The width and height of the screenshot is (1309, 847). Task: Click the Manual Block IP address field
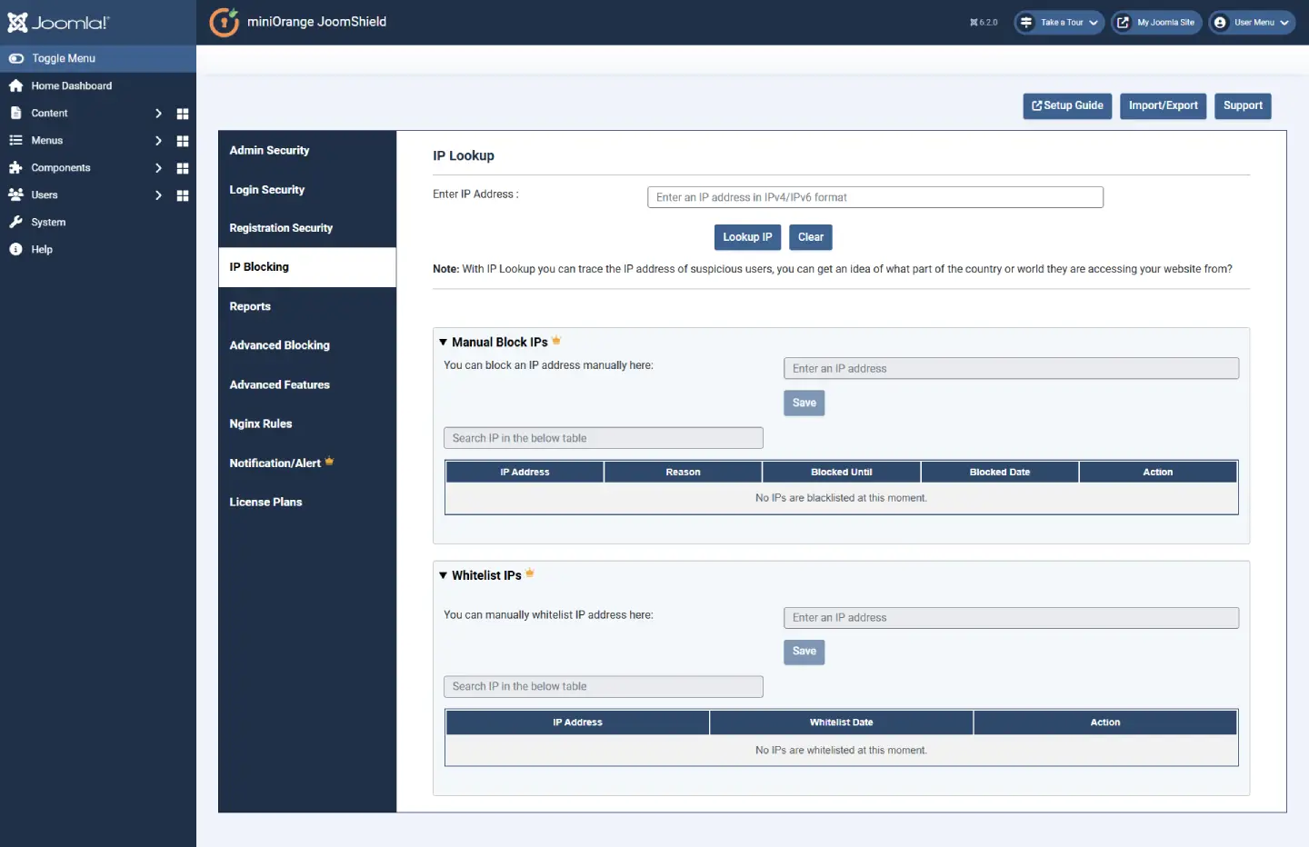pos(1011,368)
